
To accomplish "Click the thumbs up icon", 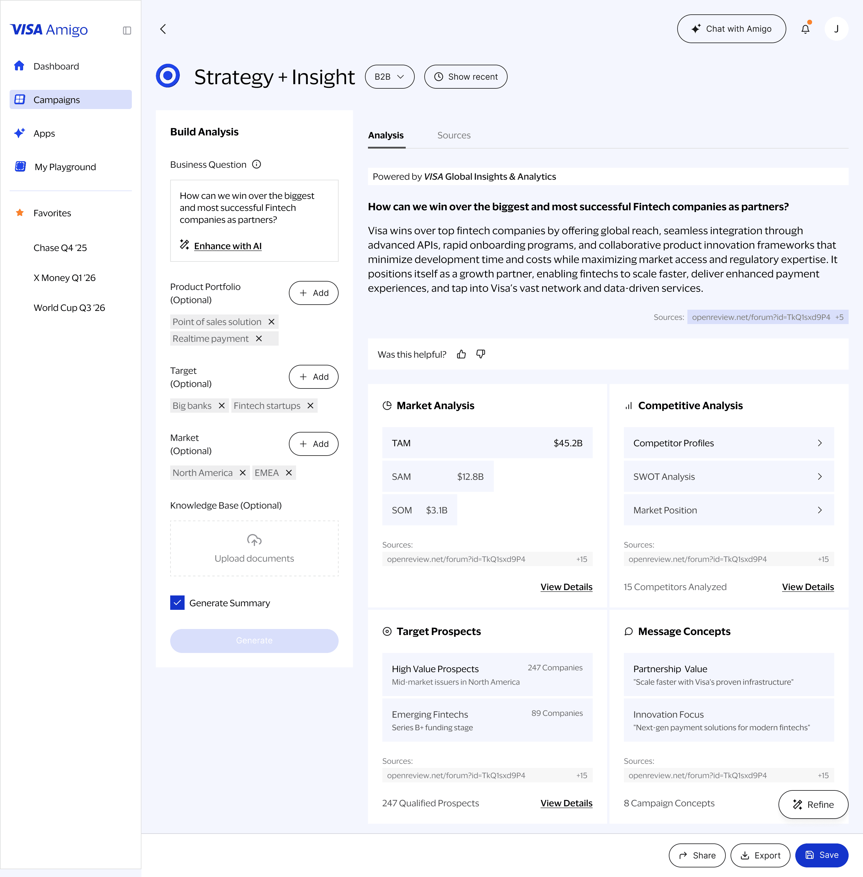I will (461, 354).
